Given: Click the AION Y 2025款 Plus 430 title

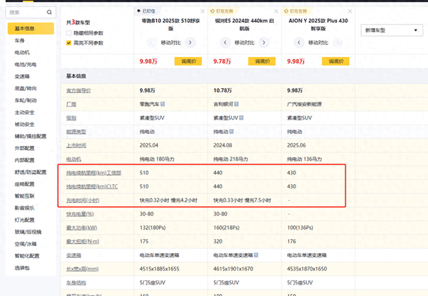Looking at the screenshot, I should click(318, 25).
